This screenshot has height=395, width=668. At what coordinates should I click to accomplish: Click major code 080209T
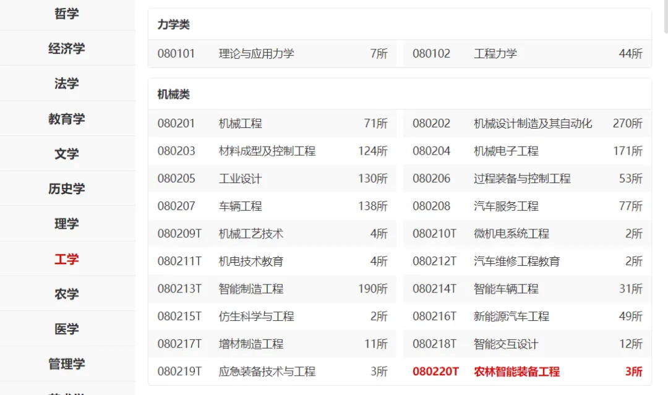pyautogui.click(x=179, y=234)
